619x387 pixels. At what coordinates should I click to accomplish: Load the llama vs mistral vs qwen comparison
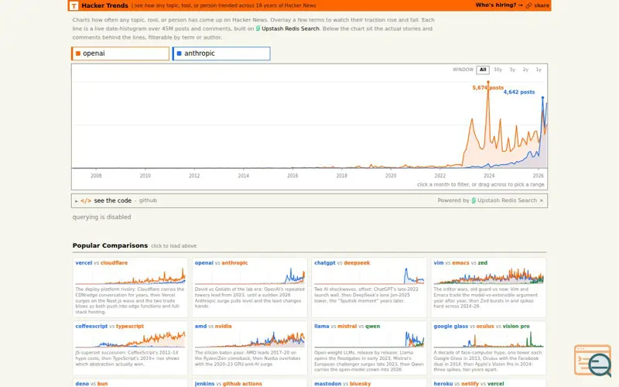(x=369, y=348)
